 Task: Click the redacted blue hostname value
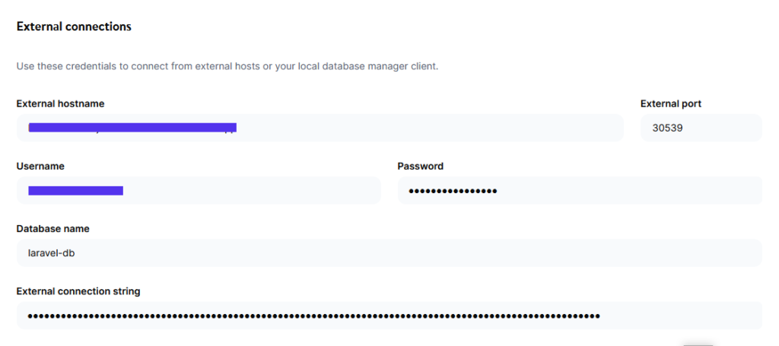pos(132,127)
